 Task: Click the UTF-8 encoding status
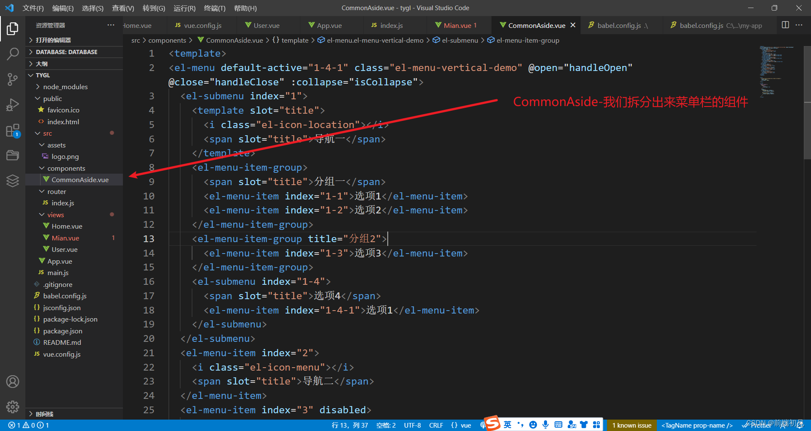(412, 425)
